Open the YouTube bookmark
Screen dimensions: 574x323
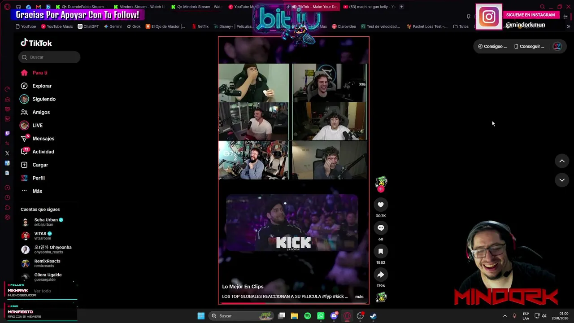pos(26,26)
